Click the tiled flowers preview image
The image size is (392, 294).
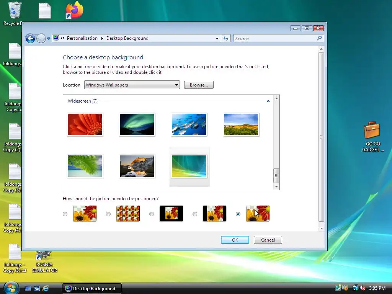tap(128, 214)
